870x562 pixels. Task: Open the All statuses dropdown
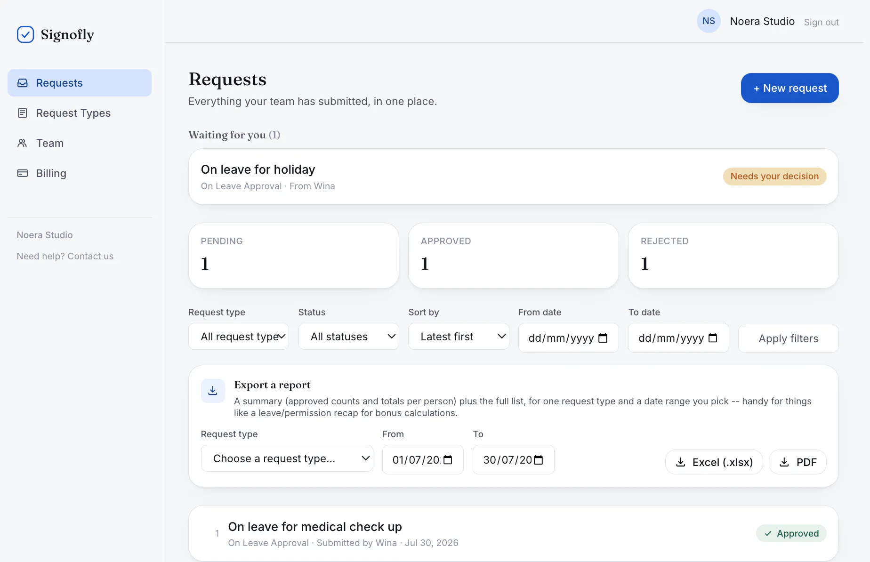(349, 337)
